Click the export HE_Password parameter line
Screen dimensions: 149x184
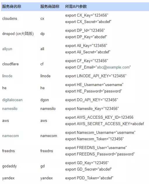[94, 91]
